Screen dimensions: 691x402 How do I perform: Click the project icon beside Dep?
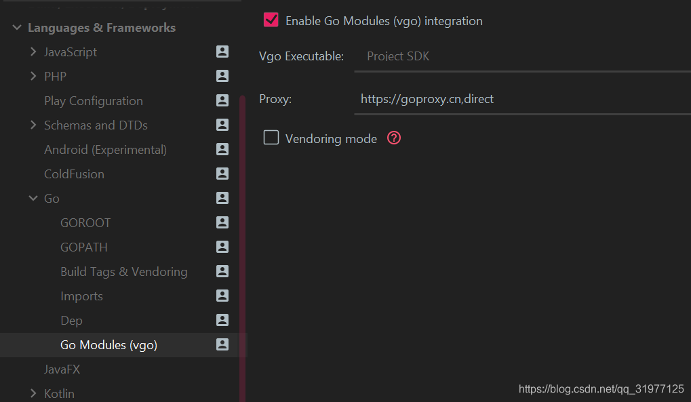coord(222,320)
